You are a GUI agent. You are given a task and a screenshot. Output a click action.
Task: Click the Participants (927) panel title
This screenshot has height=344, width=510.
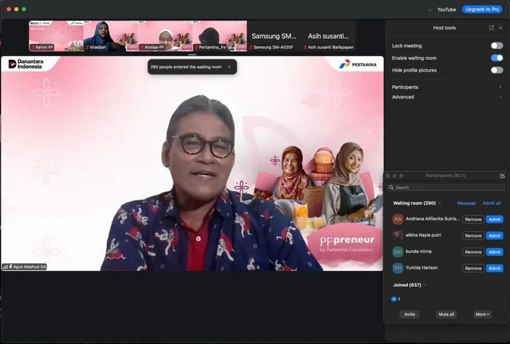tap(446, 175)
